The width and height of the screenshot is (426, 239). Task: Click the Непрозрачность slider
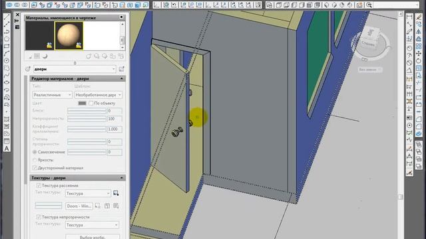pos(87,119)
